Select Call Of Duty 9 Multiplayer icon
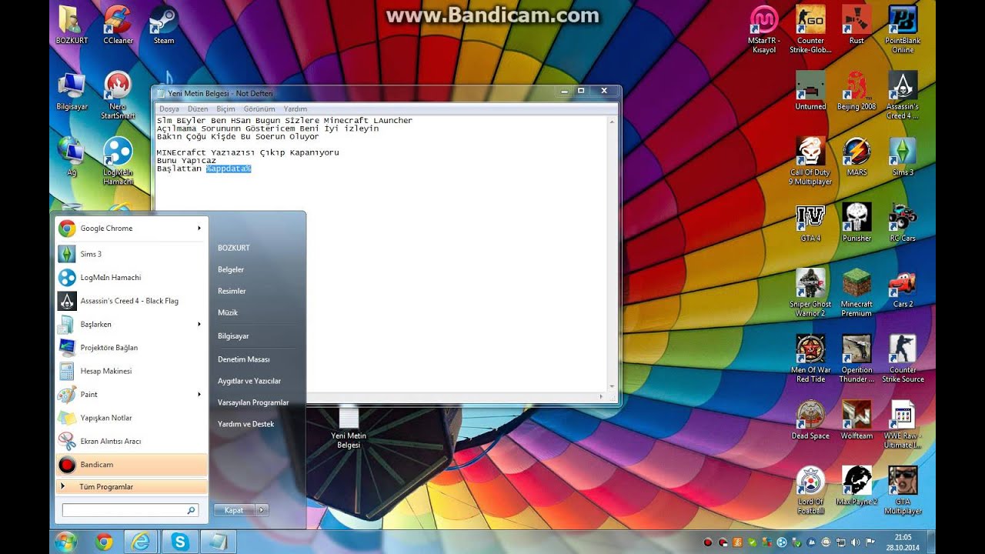985x554 pixels. [810, 162]
